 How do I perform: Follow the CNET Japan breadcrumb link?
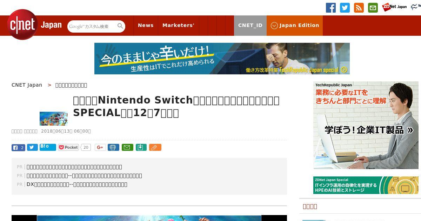tap(27, 85)
